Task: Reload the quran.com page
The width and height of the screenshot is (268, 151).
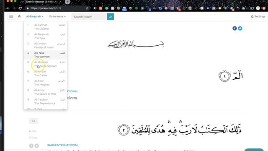Action: tap(20, 8)
